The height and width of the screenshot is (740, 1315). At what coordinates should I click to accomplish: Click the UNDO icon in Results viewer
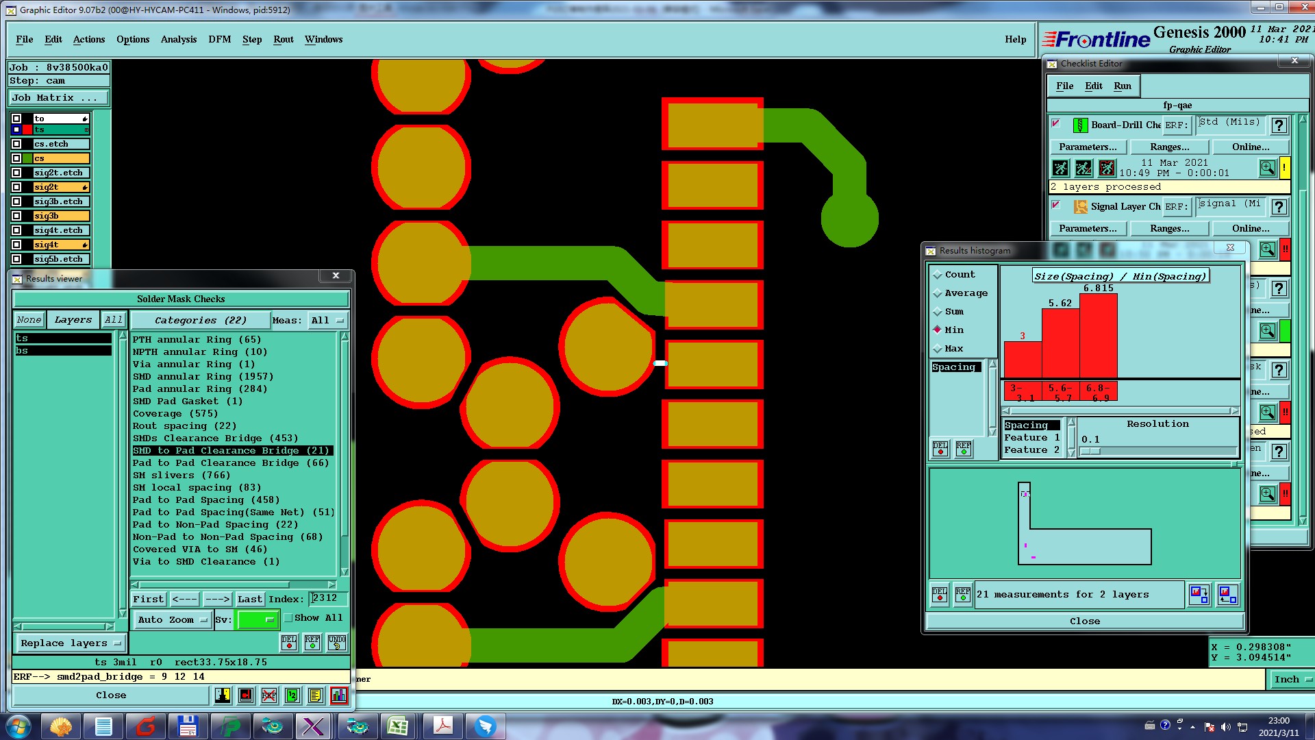pos(336,643)
